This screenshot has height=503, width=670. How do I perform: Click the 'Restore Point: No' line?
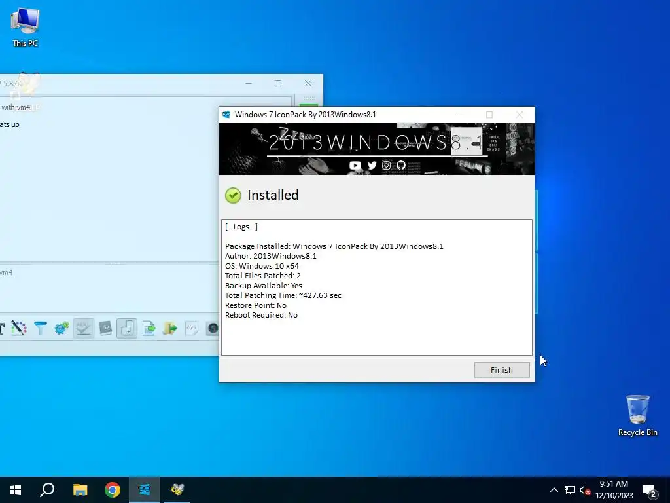point(256,305)
